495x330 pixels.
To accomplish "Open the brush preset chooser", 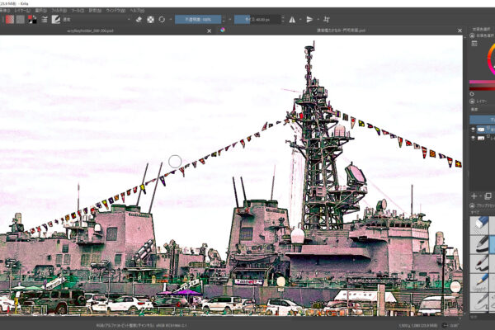I will coord(56,20).
